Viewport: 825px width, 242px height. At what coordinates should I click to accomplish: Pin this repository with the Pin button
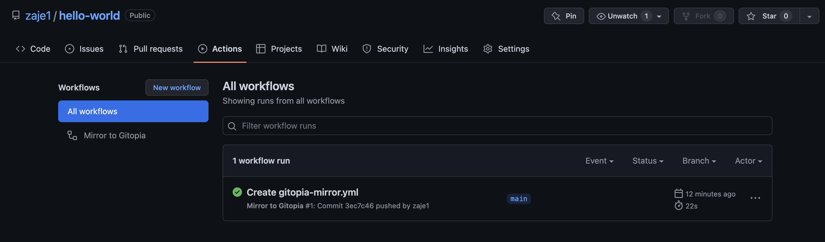coord(564,16)
